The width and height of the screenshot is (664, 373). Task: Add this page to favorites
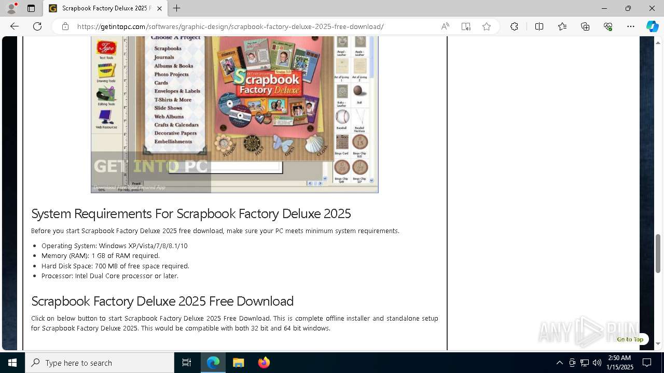tap(487, 26)
